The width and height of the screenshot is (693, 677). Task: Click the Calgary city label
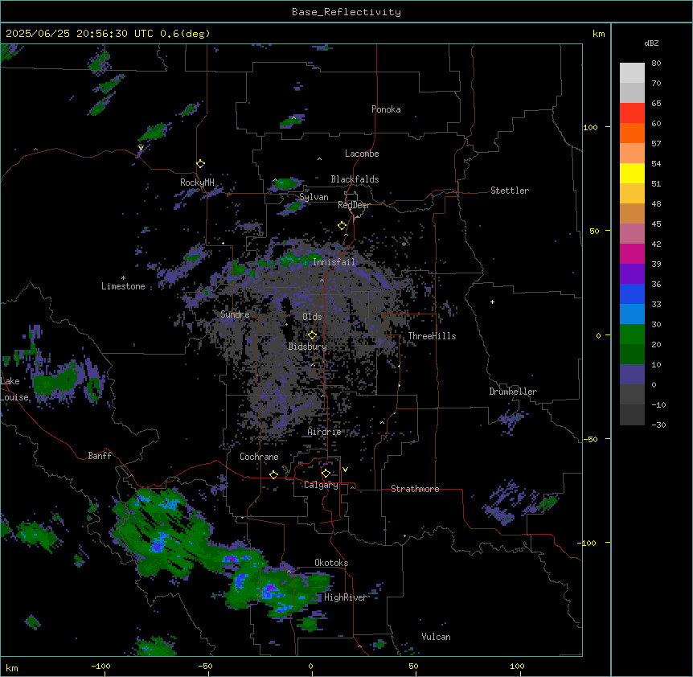[321, 485]
